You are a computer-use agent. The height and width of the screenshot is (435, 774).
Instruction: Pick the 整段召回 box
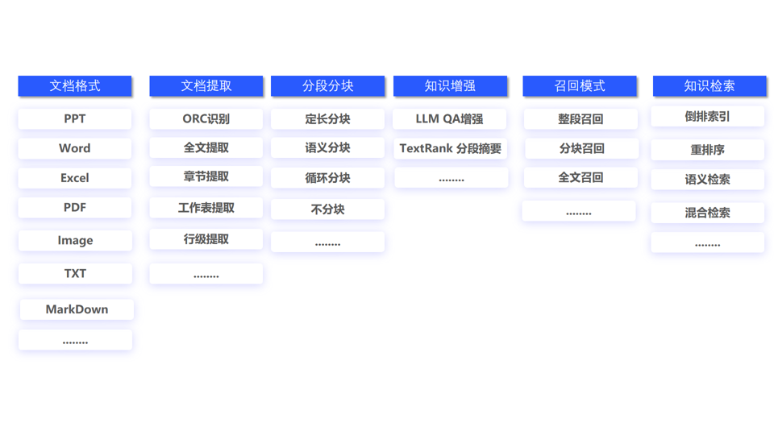(580, 119)
